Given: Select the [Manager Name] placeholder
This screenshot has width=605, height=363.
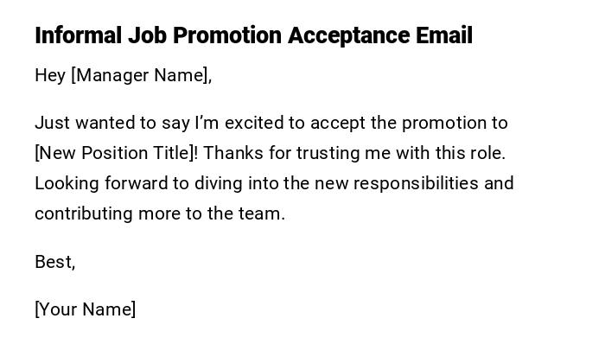Looking at the screenshot, I should pyautogui.click(x=141, y=76).
